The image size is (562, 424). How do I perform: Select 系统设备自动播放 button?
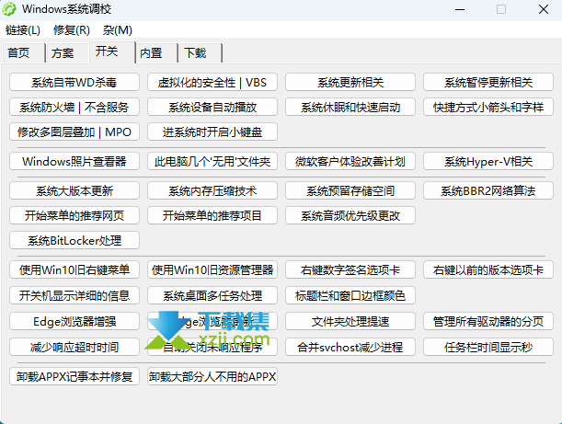point(212,108)
